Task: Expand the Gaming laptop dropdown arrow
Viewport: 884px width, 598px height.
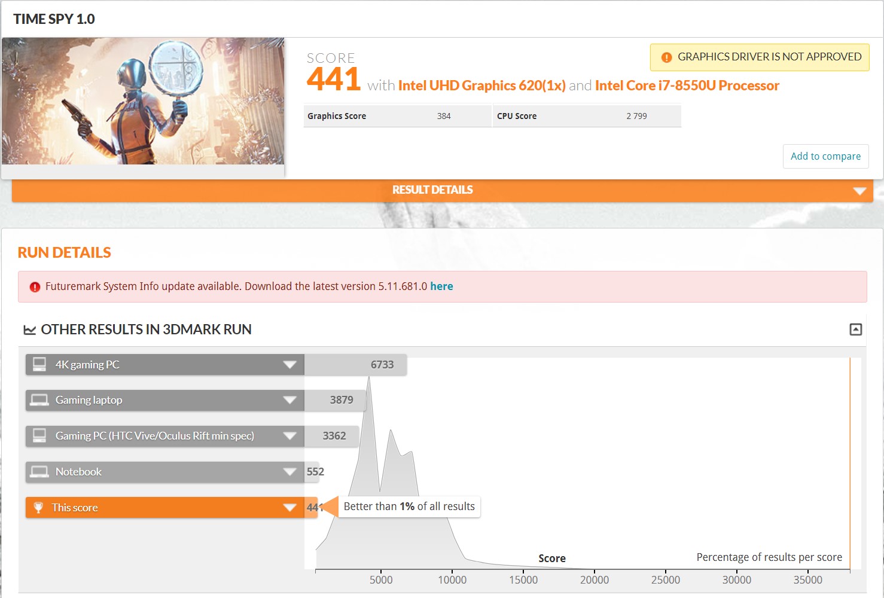Action: [289, 400]
